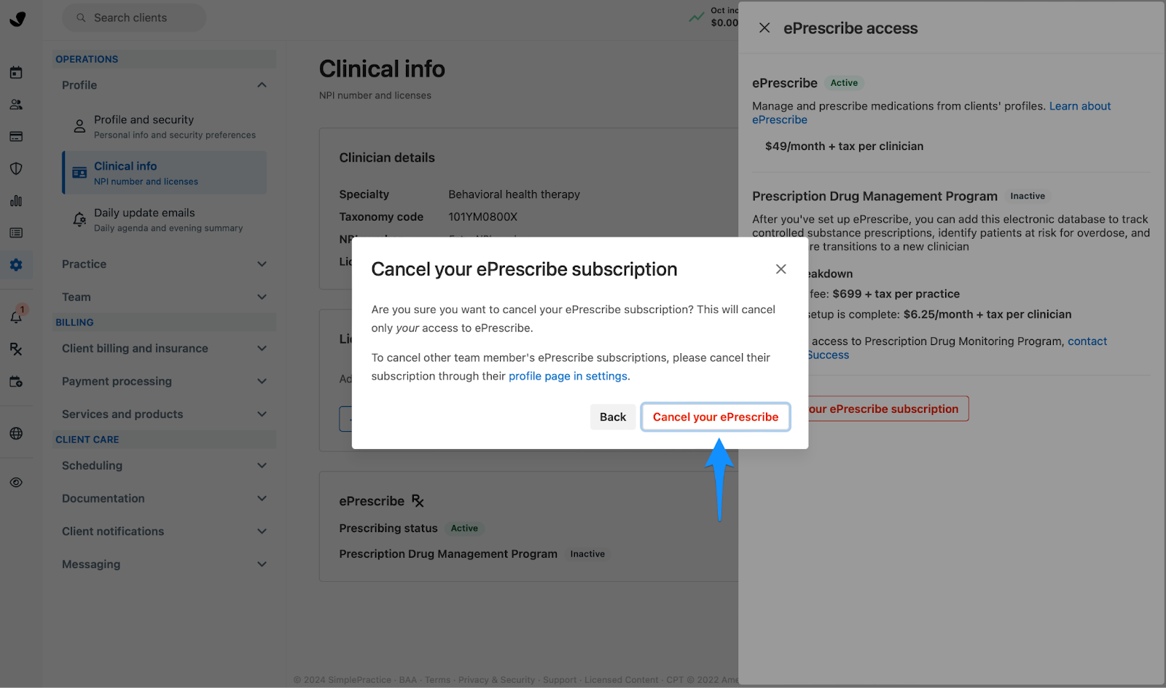The height and width of the screenshot is (688, 1166).
Task: Open Learn about ePrescribe link
Action: (931, 113)
